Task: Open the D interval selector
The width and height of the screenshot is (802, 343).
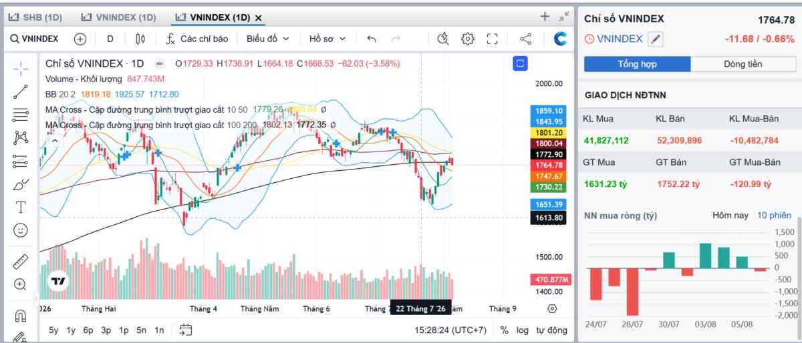Action: point(110,39)
